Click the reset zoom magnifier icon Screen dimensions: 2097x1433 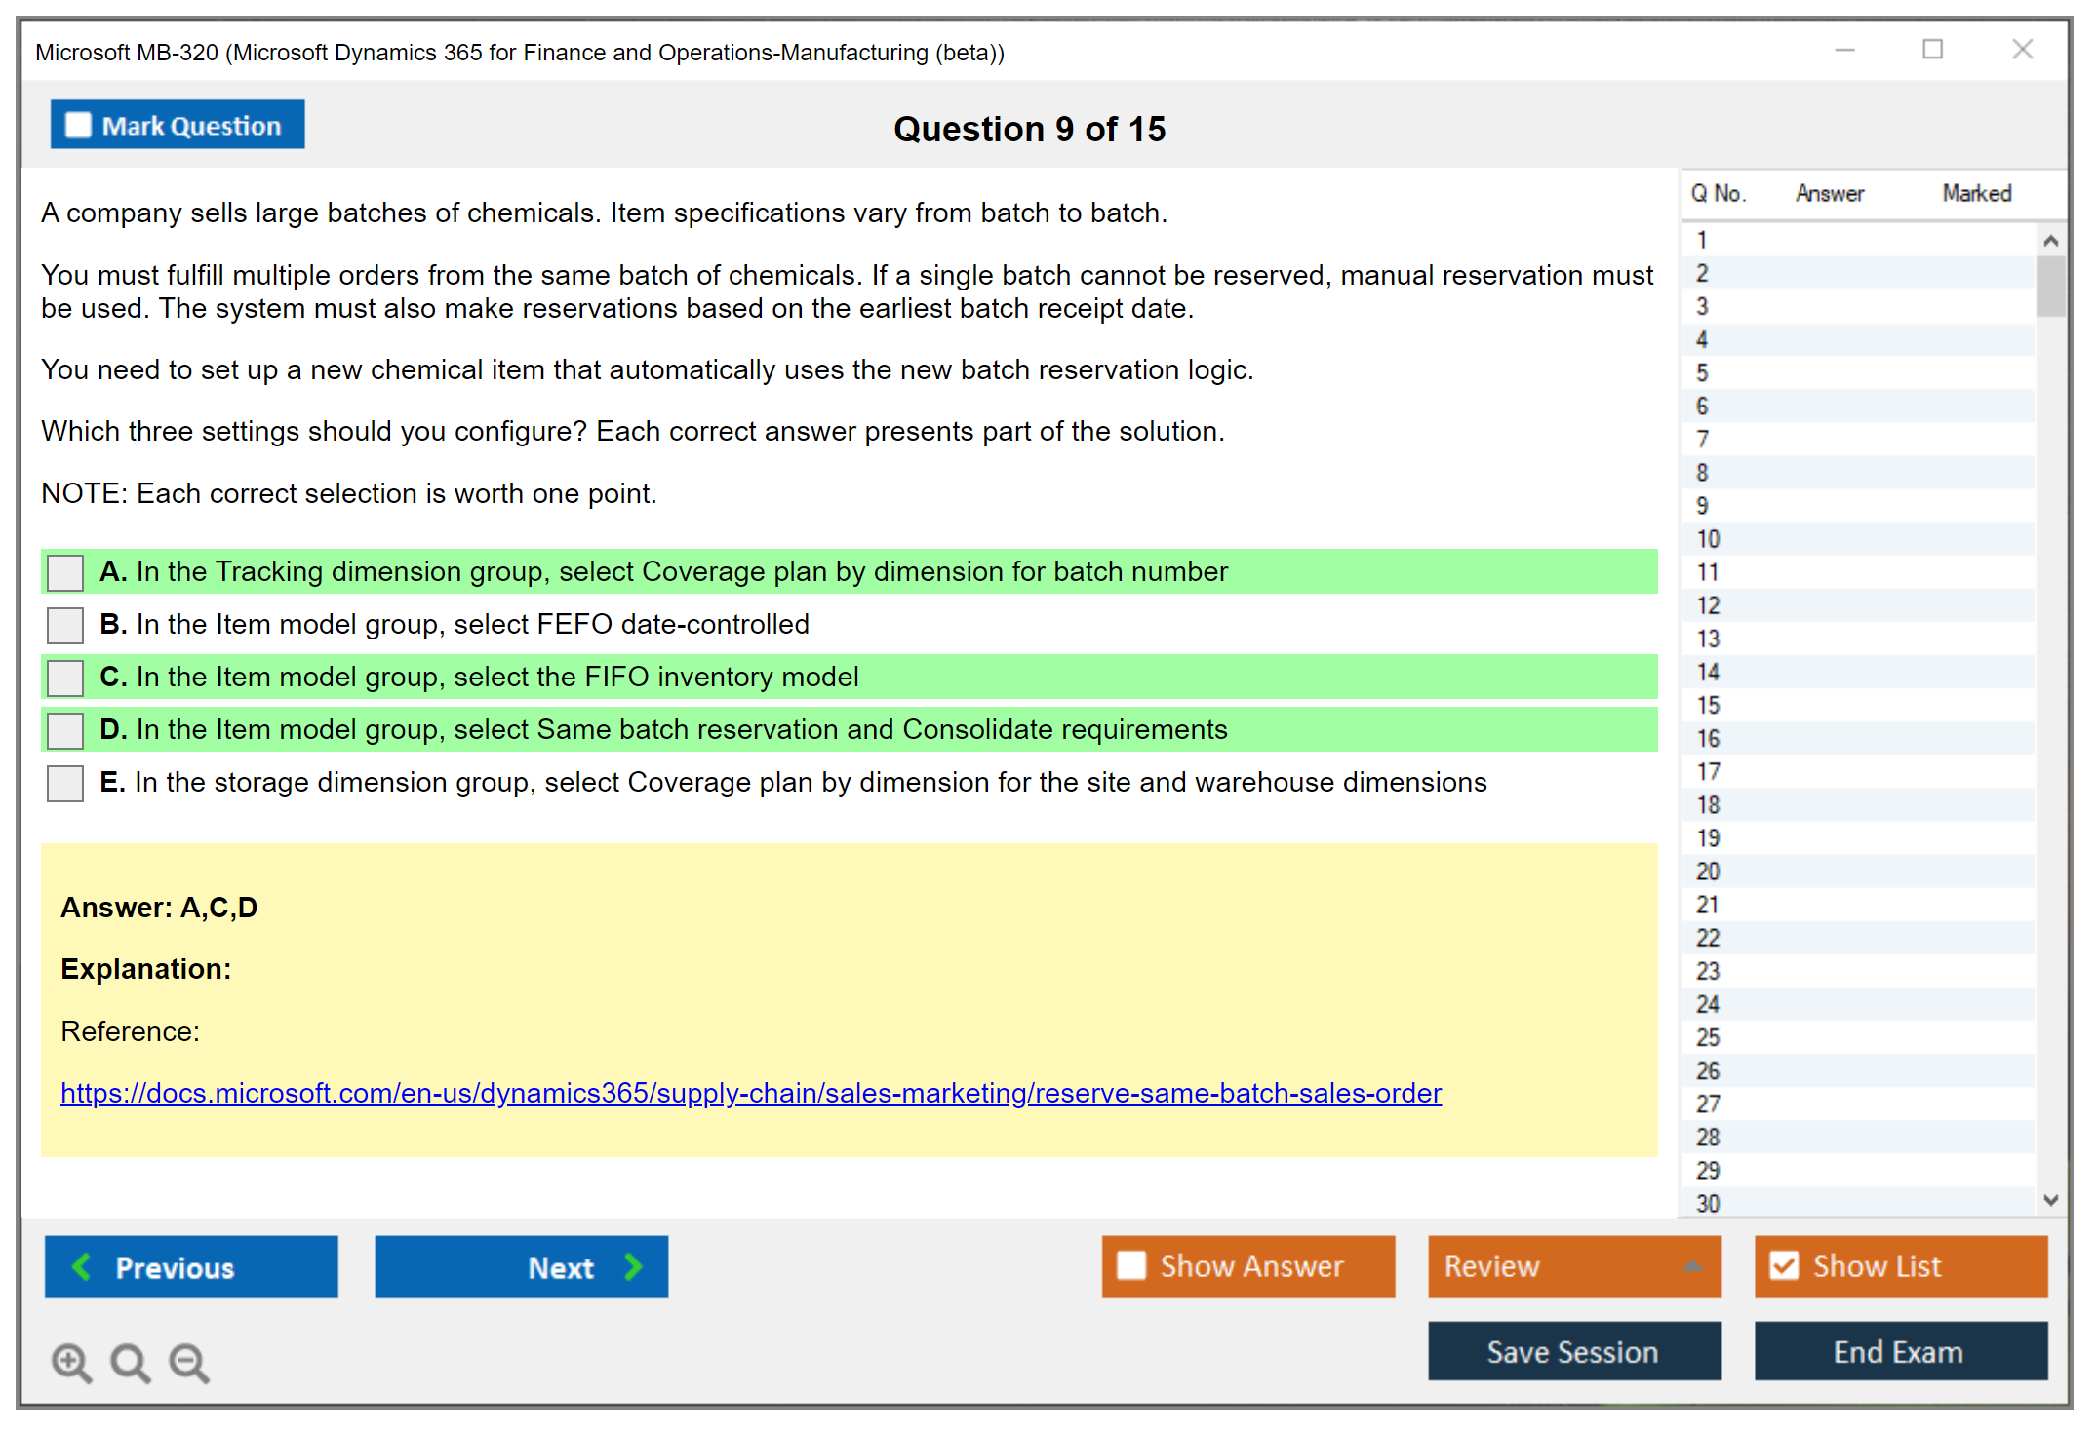click(x=130, y=1363)
